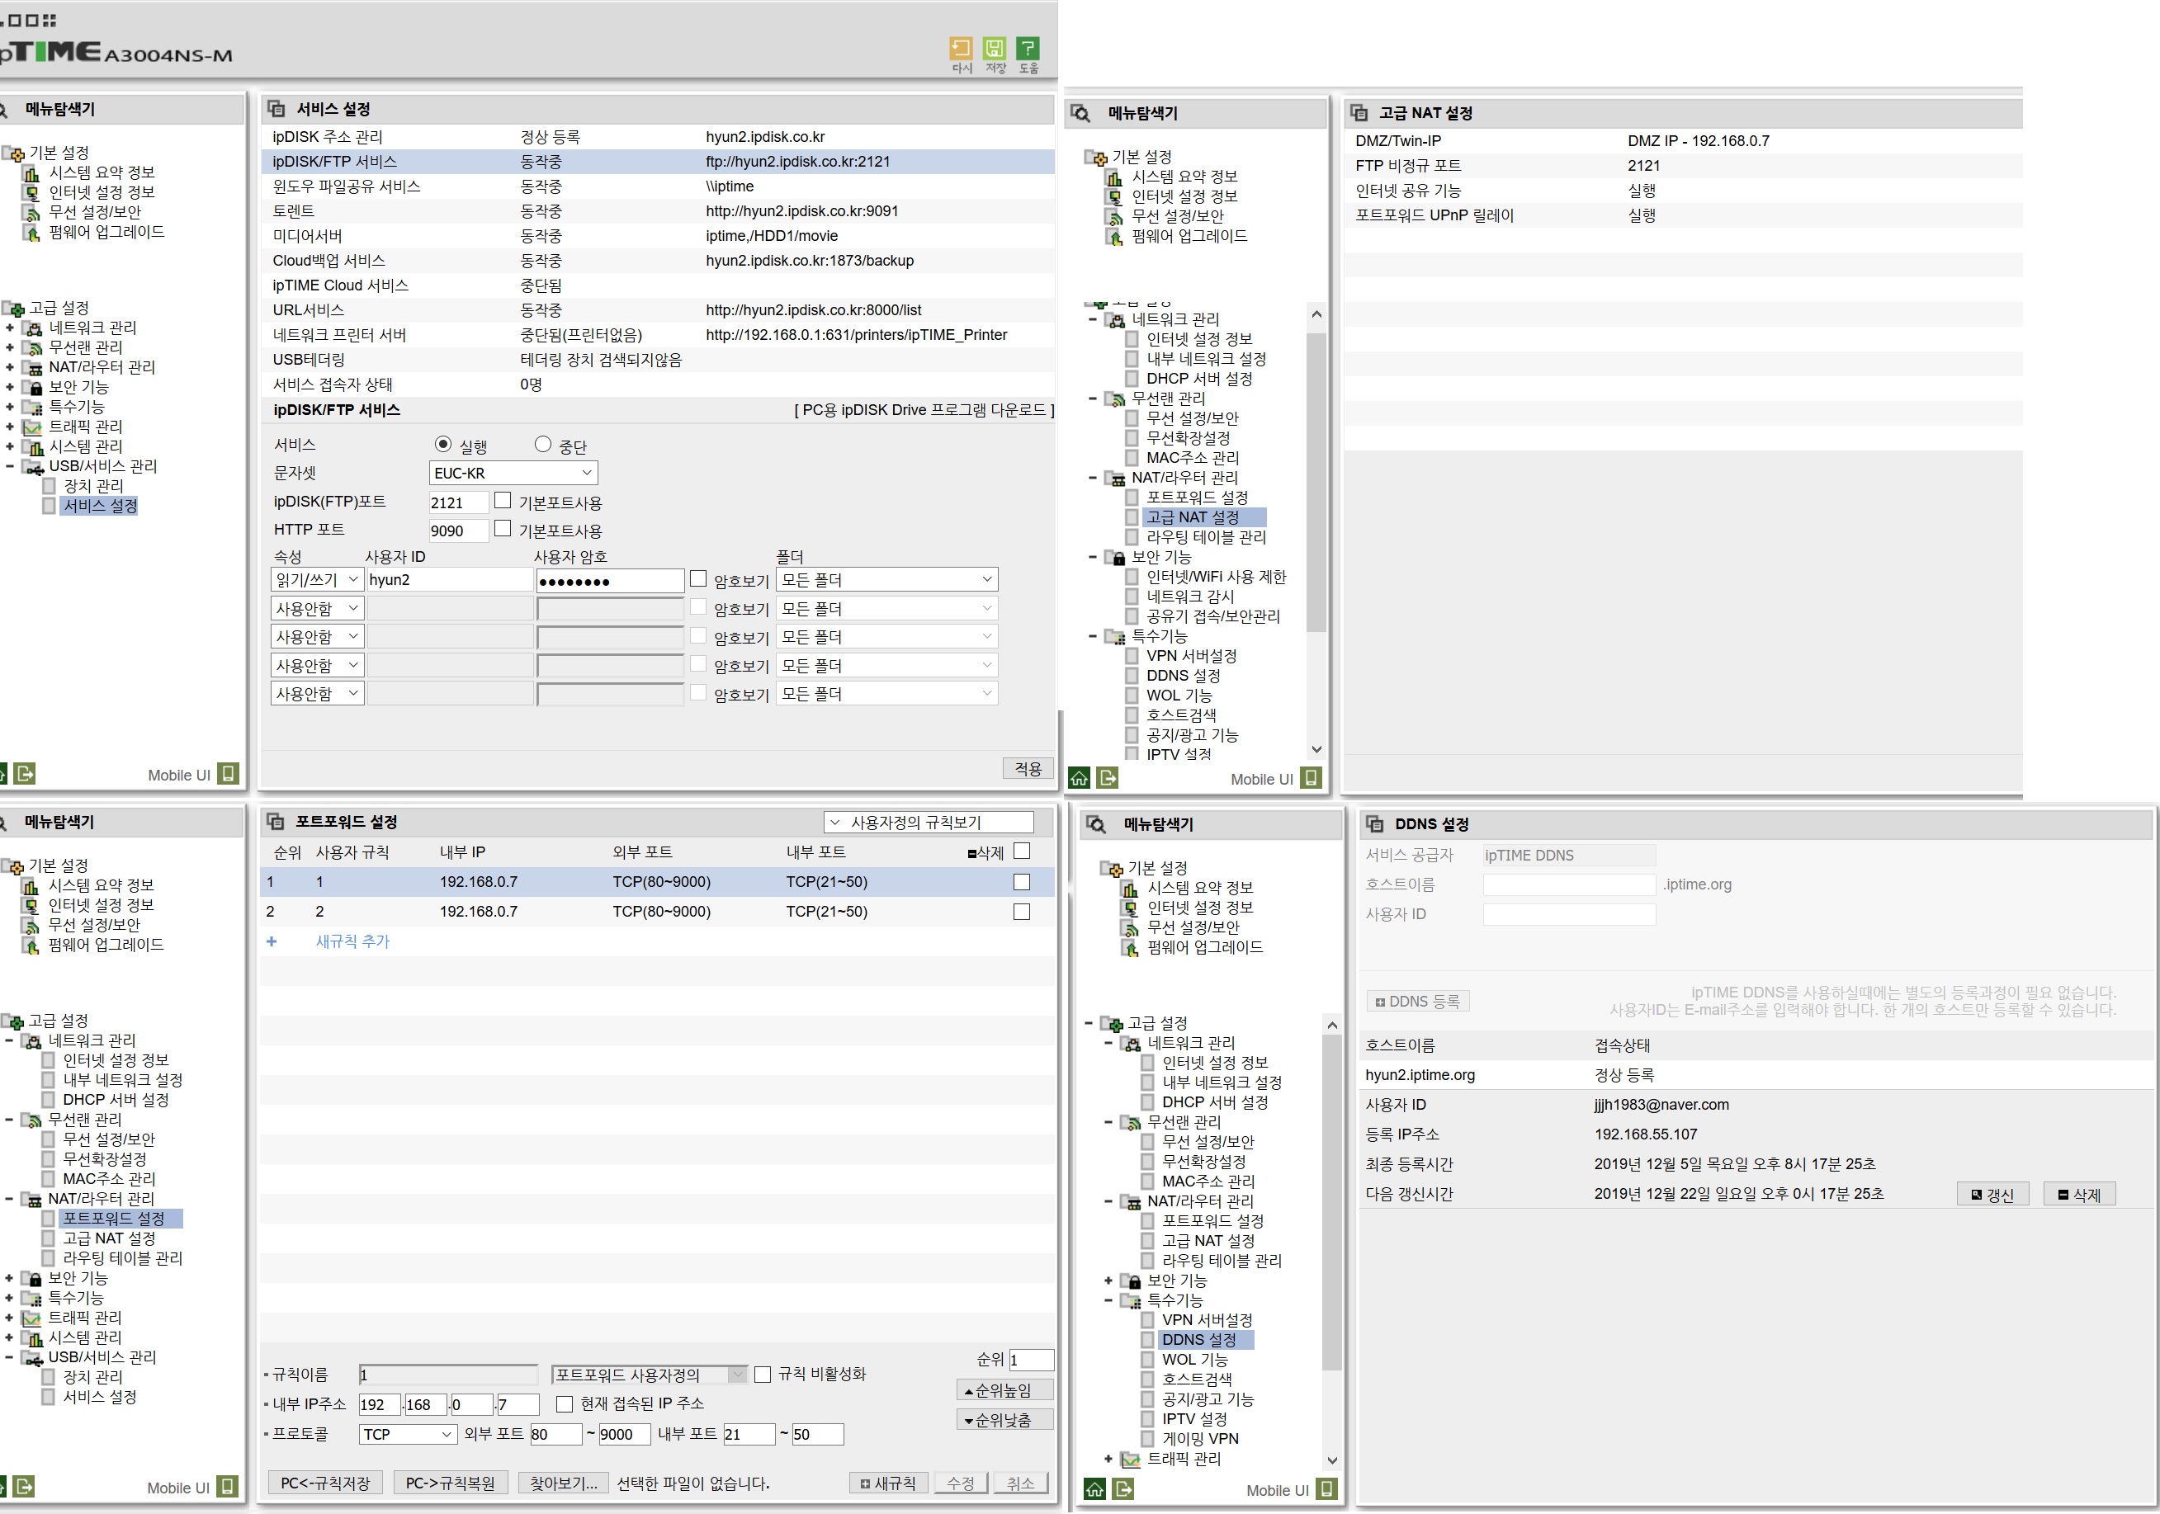Click logout icon below 서비스 설정 menu tree

click(26, 774)
